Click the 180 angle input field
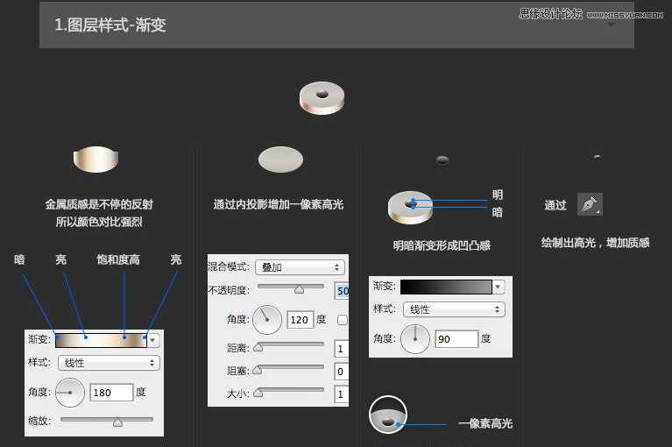 pyautogui.click(x=111, y=393)
